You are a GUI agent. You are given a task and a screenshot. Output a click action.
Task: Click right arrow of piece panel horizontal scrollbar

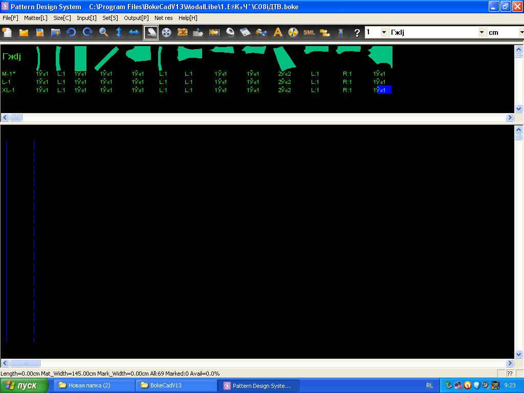(x=510, y=117)
